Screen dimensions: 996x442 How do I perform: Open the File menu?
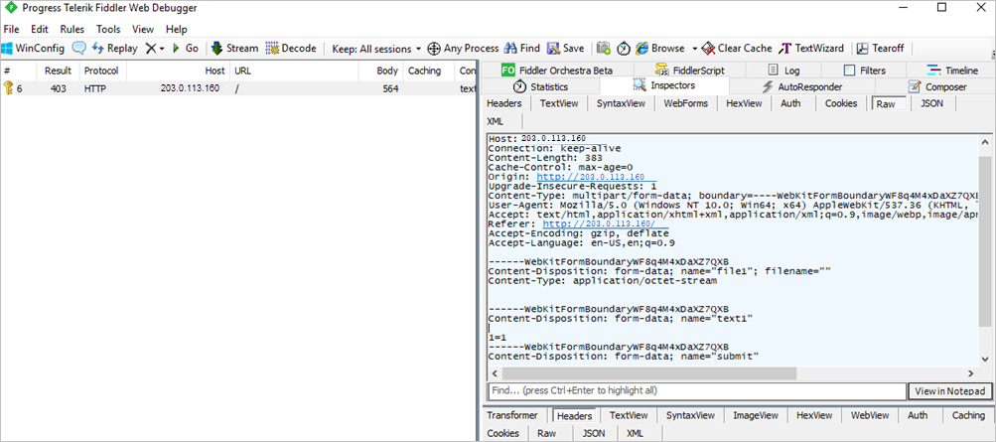(x=12, y=29)
